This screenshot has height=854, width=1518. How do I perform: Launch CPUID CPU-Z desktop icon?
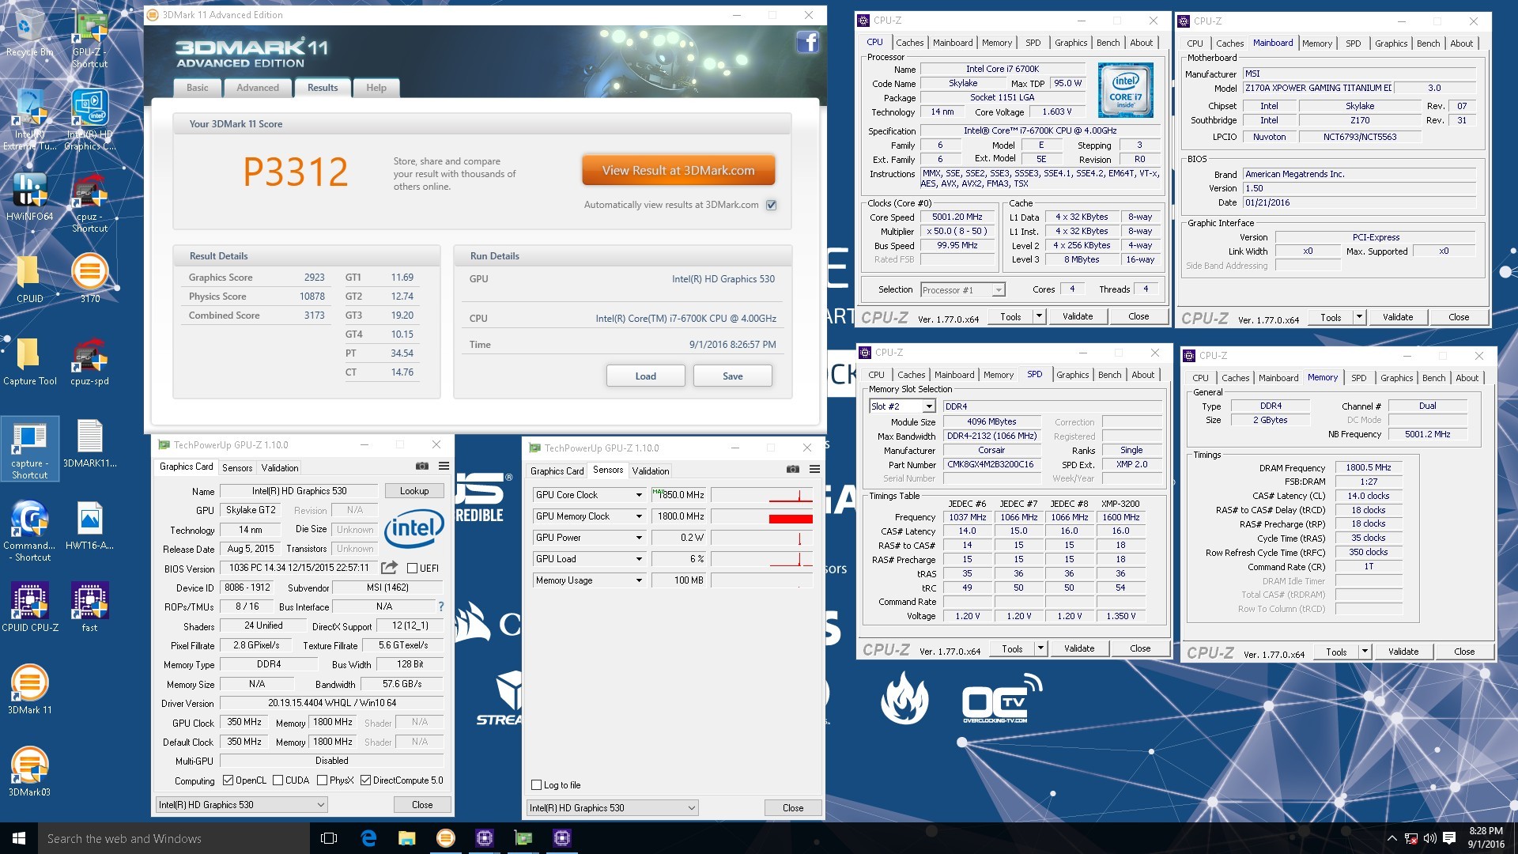point(29,607)
